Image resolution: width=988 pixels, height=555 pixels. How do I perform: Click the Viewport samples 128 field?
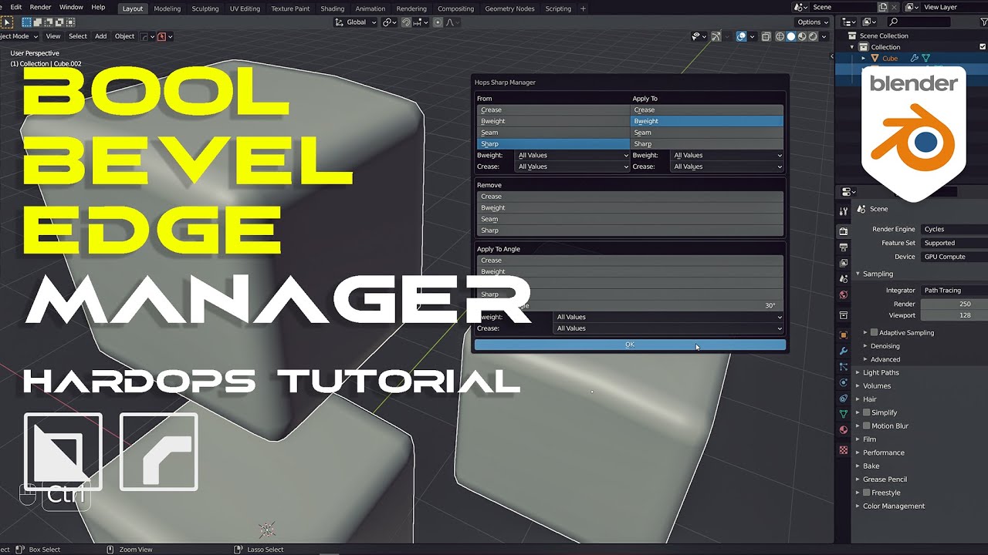[x=954, y=315]
